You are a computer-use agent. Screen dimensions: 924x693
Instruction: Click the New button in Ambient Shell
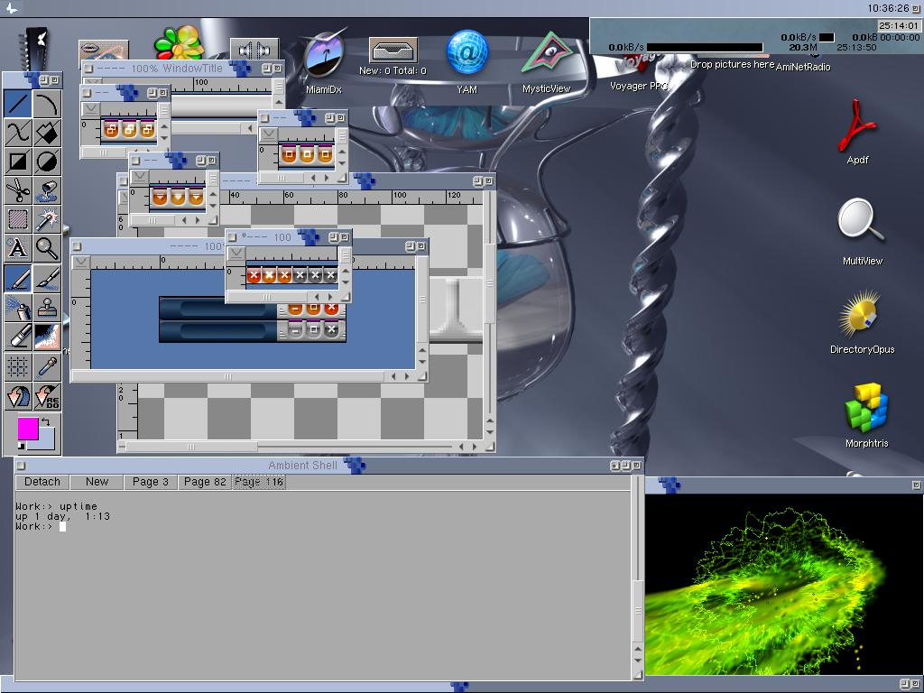pos(97,482)
